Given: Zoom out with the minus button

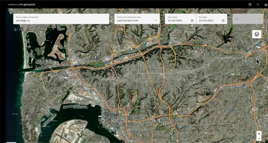Looking at the screenshot, I should click(x=259, y=138).
